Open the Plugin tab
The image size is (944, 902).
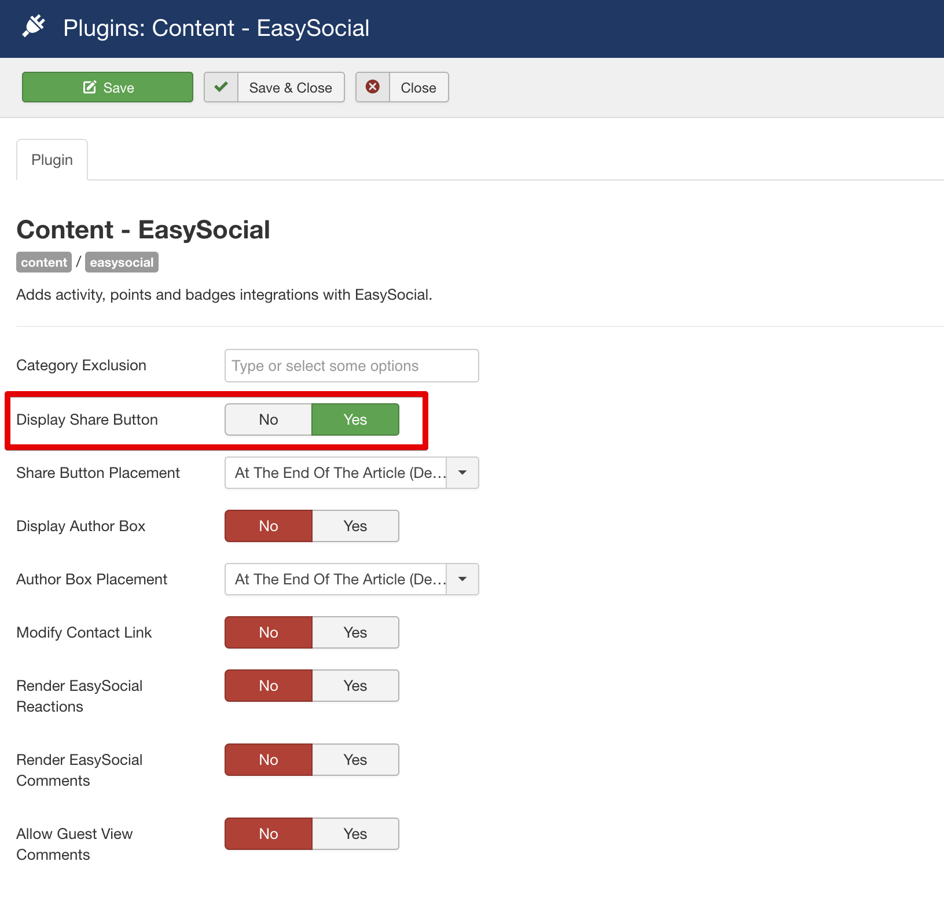pyautogui.click(x=52, y=160)
